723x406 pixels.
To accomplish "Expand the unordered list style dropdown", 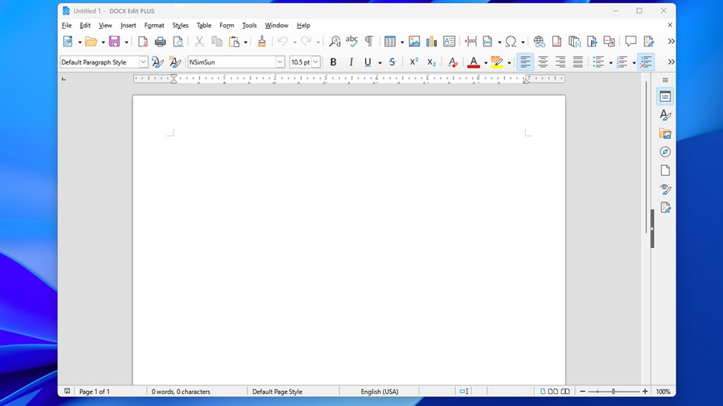I will point(610,62).
